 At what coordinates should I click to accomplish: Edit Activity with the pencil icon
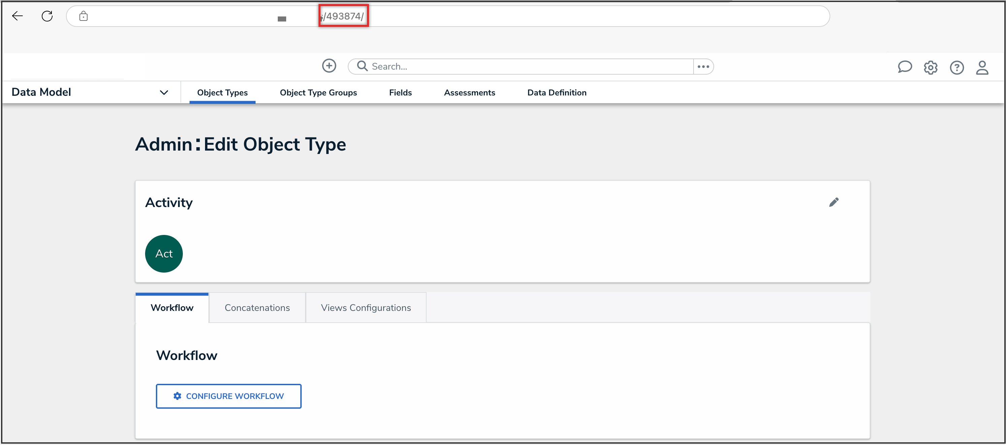pyautogui.click(x=833, y=202)
